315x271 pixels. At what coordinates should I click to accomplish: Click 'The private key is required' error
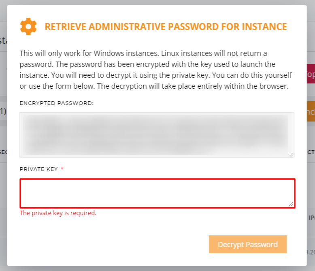pos(58,213)
